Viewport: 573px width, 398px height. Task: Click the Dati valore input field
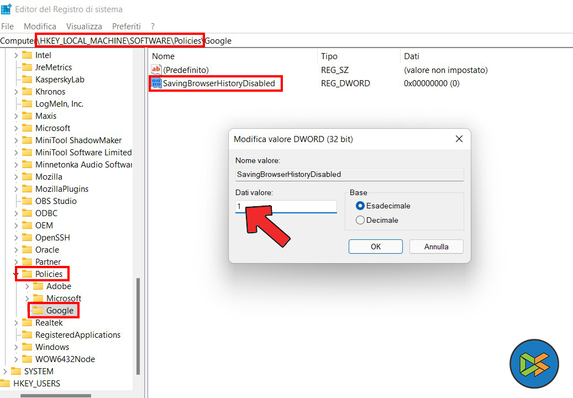click(286, 207)
